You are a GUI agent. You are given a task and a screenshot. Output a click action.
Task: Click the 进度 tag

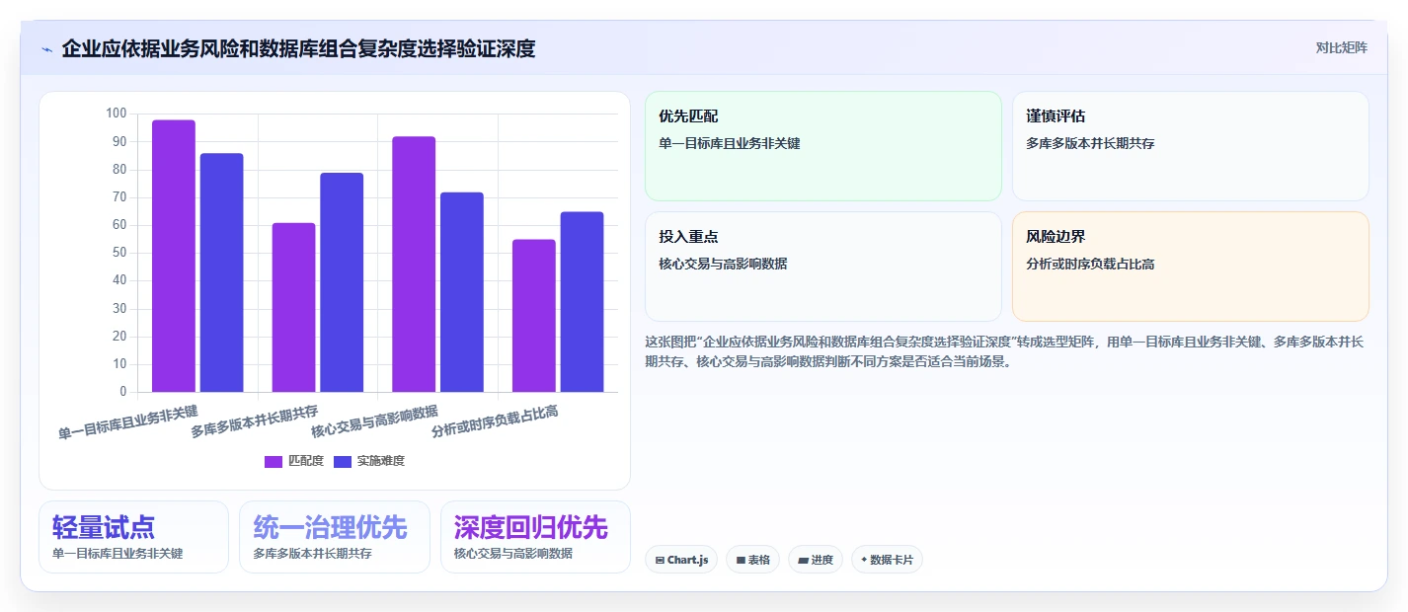tap(816, 560)
